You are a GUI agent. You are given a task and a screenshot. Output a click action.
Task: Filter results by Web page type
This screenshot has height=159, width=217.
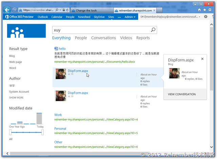(16, 62)
